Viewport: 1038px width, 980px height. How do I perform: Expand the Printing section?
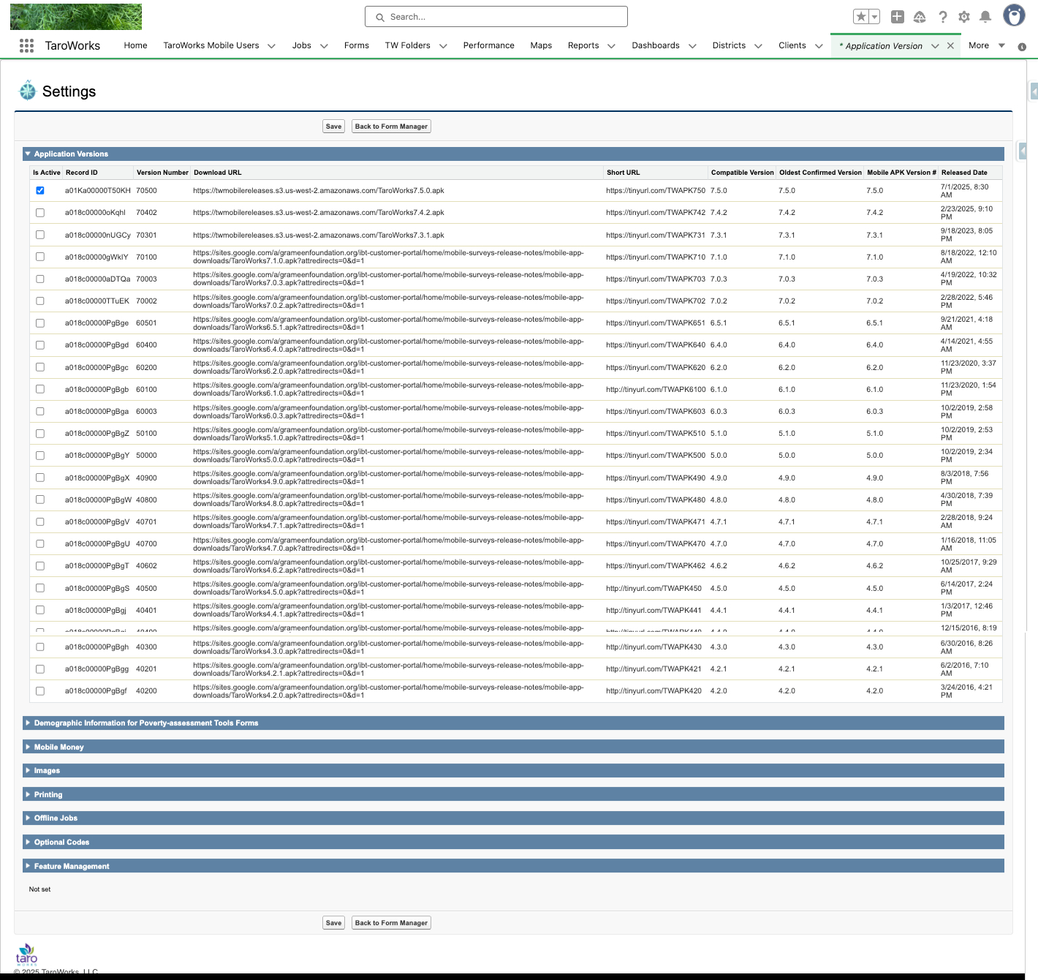point(28,794)
